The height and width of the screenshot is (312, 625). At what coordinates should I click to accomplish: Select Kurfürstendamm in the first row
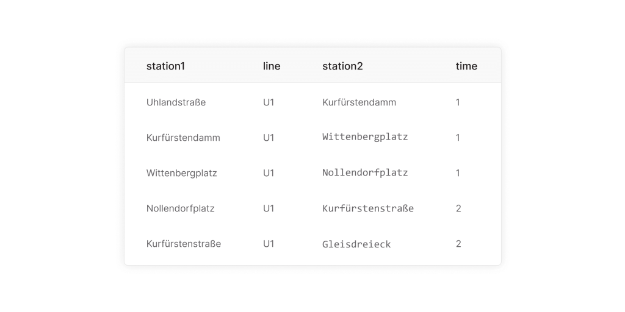pos(359,102)
